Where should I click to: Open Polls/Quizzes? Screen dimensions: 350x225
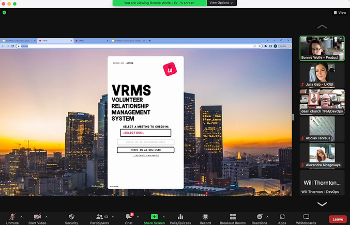point(180,219)
